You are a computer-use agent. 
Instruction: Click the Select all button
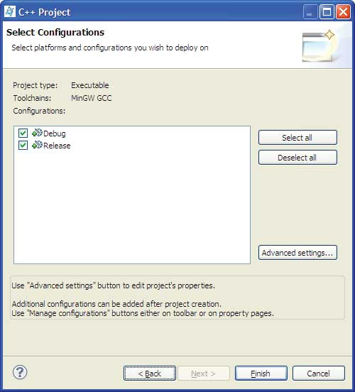[x=297, y=138]
